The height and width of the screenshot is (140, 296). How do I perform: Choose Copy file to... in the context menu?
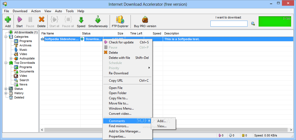tap(128, 98)
